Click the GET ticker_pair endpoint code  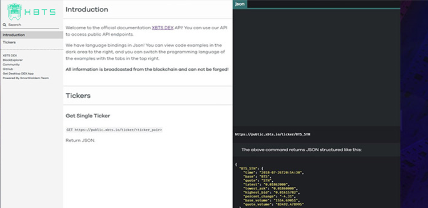114,130
